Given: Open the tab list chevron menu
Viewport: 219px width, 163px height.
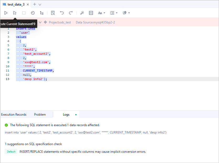Looking at the screenshot, I should (40, 4).
